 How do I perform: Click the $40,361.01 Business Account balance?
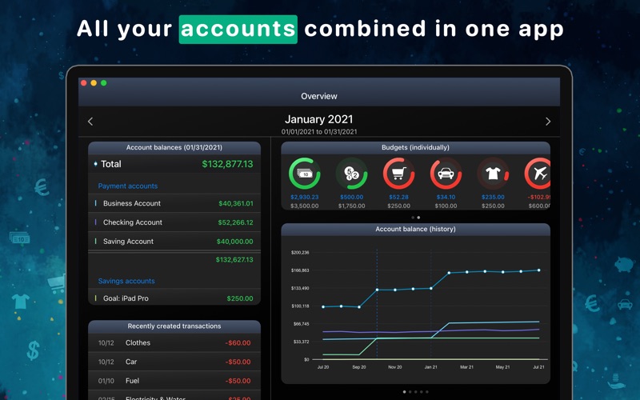tap(236, 203)
